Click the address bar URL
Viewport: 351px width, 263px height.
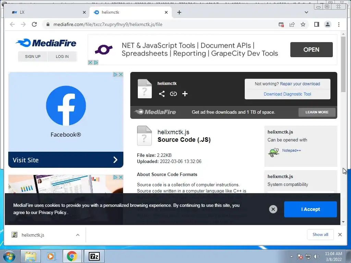[108, 25]
